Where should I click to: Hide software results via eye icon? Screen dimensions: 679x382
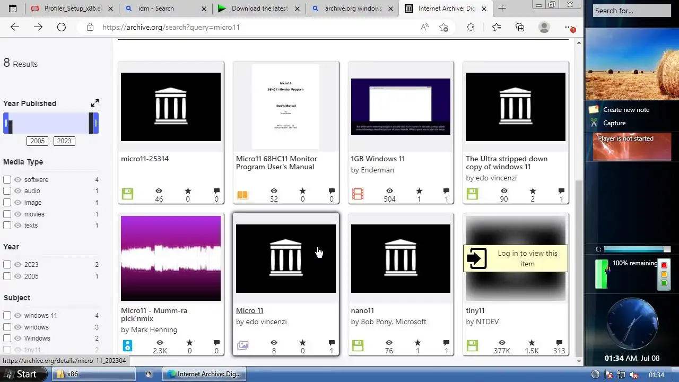click(18, 179)
